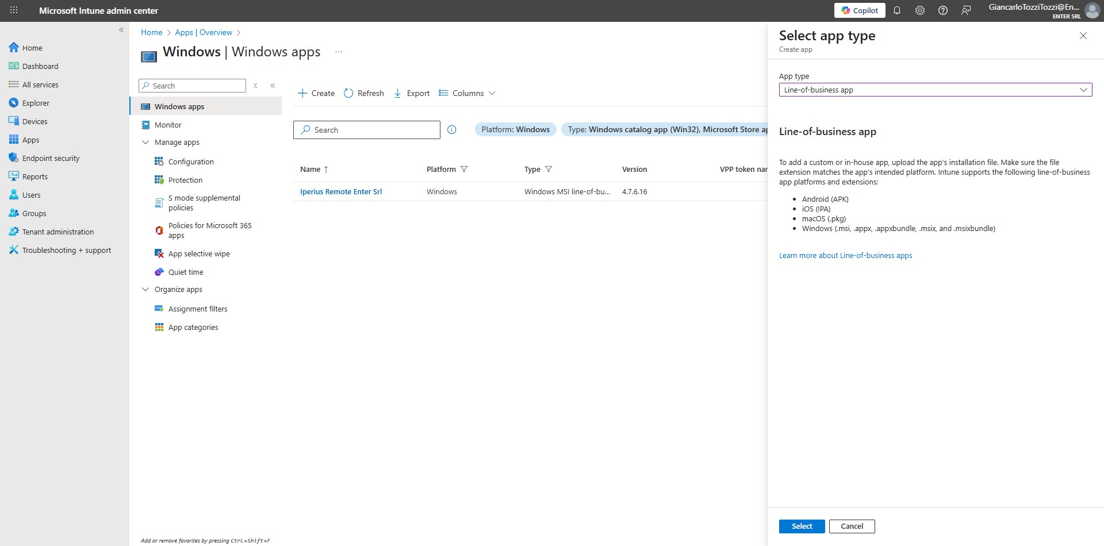Click the help question mark icon
Image resolution: width=1104 pixels, height=546 pixels.
(x=942, y=10)
